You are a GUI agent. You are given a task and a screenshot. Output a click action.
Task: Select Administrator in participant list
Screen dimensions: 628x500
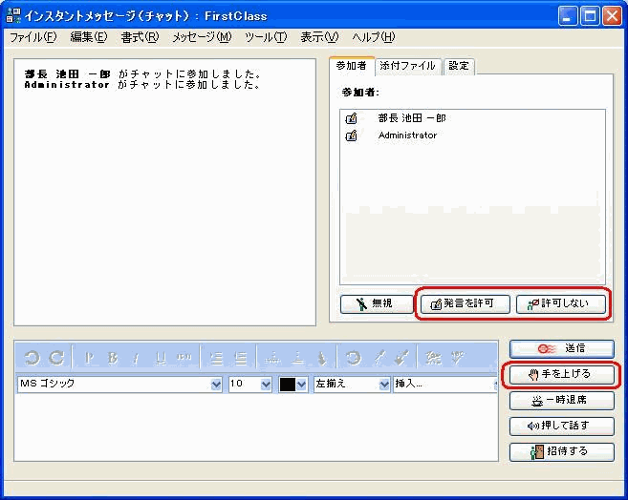click(407, 135)
